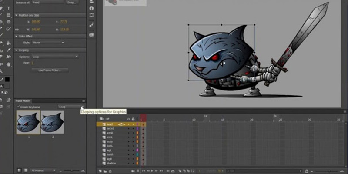This screenshot has width=348, height=174.
Task: Click the Center Frame icon
Action: point(168,171)
